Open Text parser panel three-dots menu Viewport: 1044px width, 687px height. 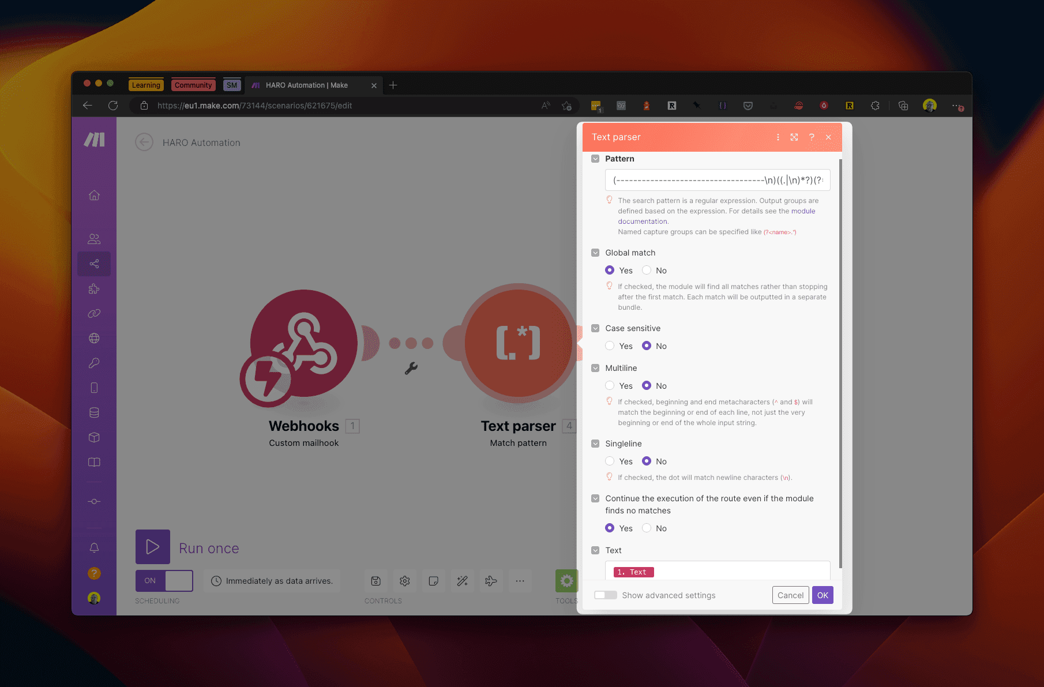(x=778, y=137)
